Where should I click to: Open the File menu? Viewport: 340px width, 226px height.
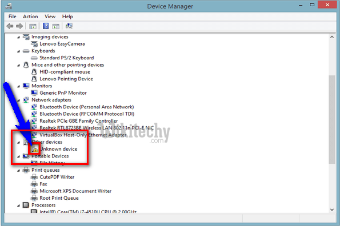pos(13,17)
